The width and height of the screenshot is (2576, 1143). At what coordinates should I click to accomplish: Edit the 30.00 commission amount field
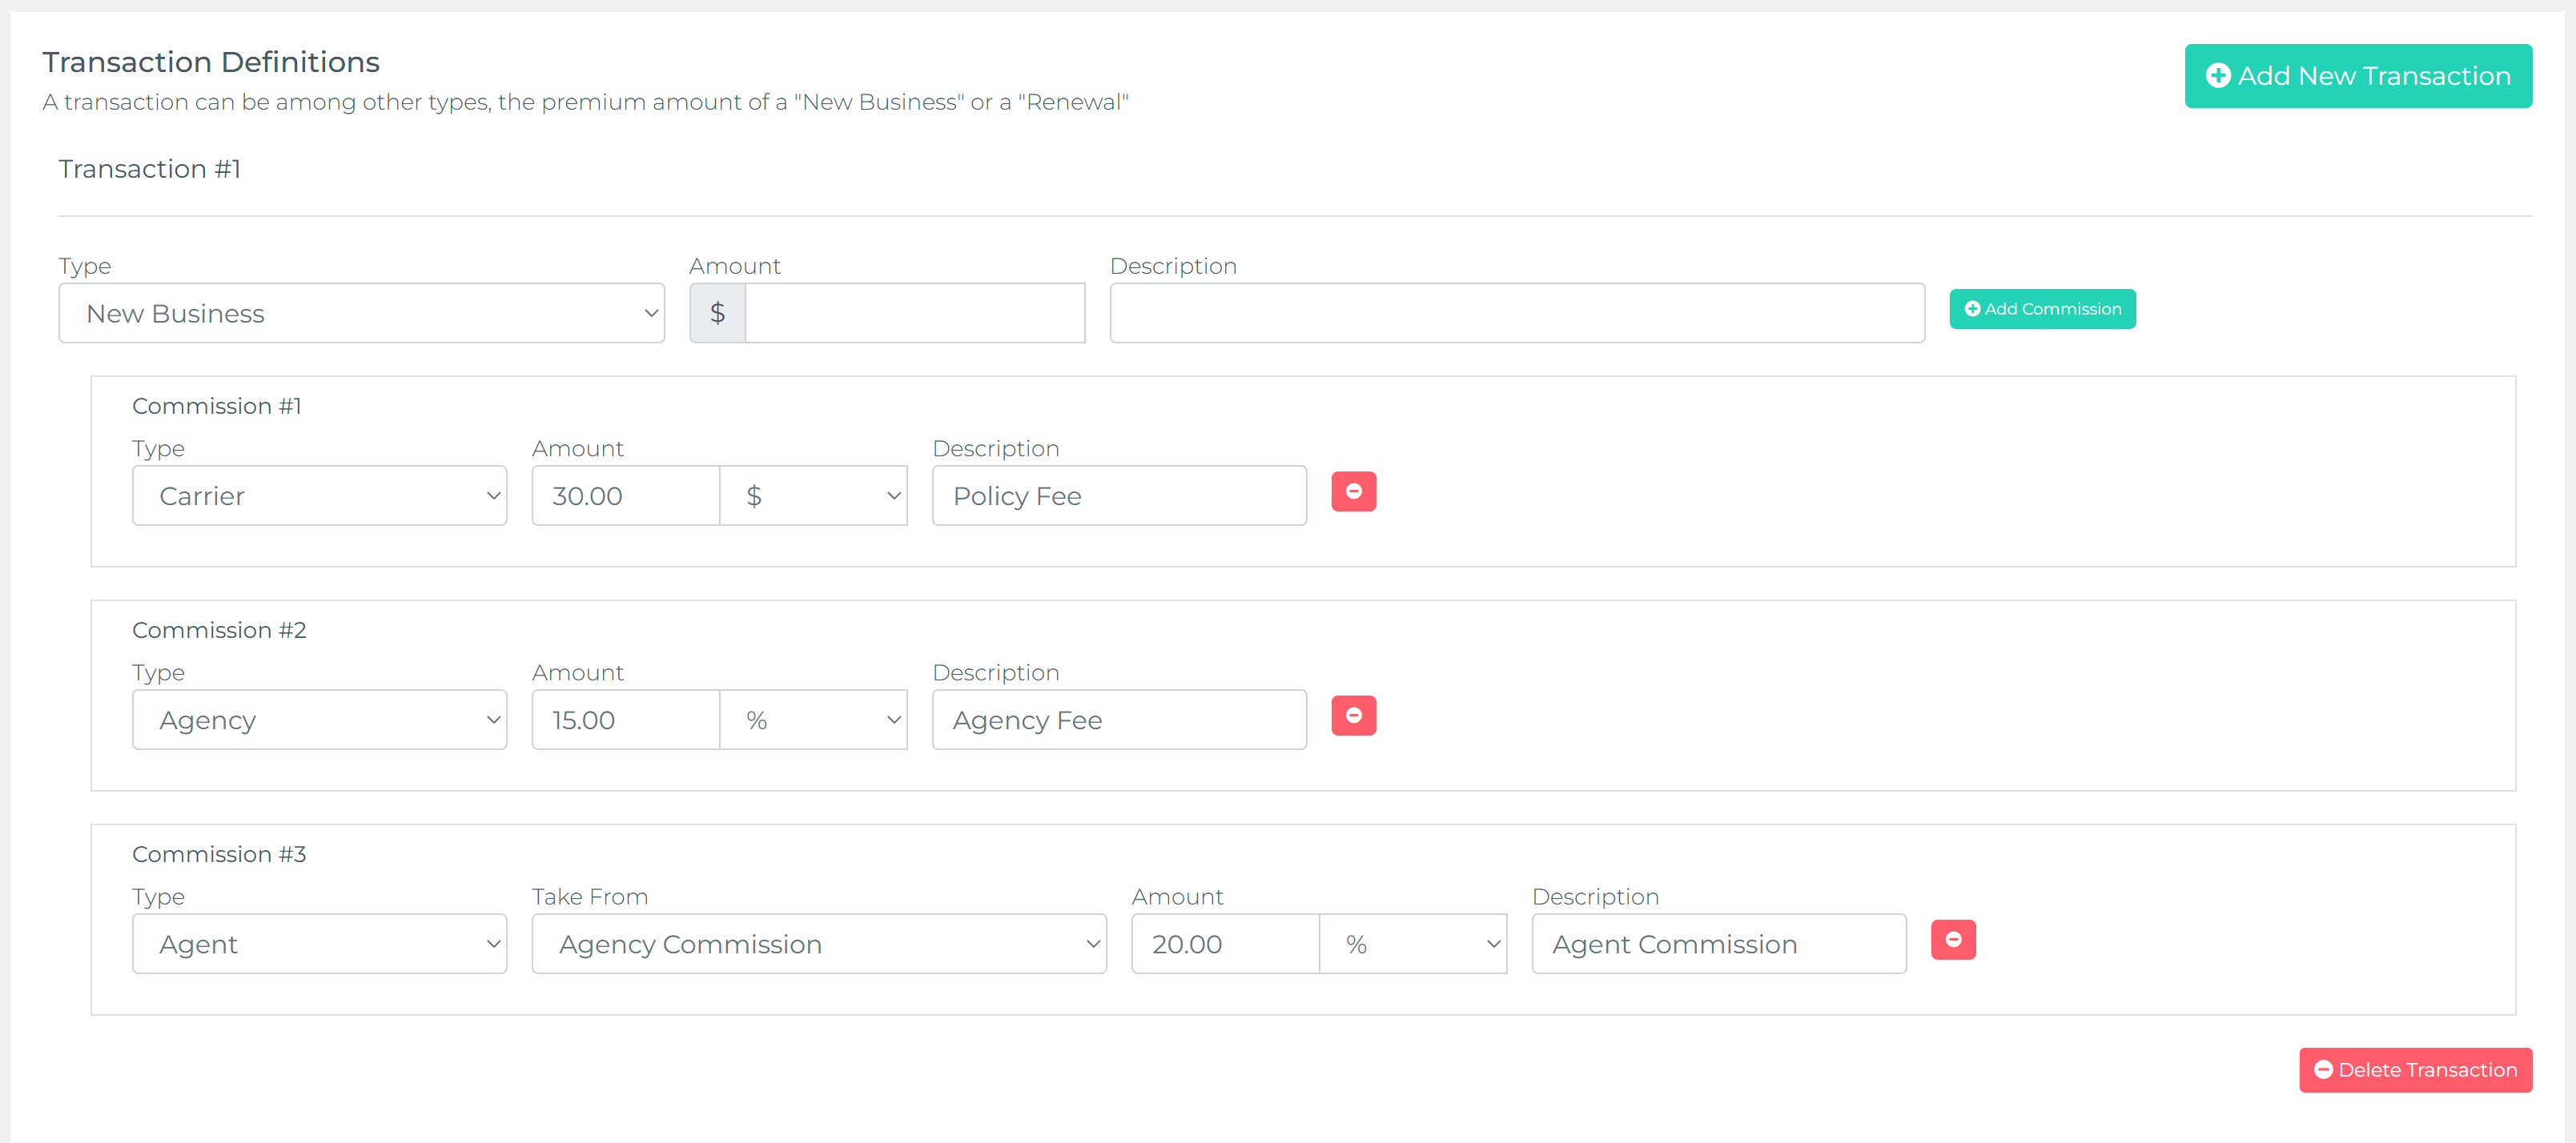[x=625, y=495]
